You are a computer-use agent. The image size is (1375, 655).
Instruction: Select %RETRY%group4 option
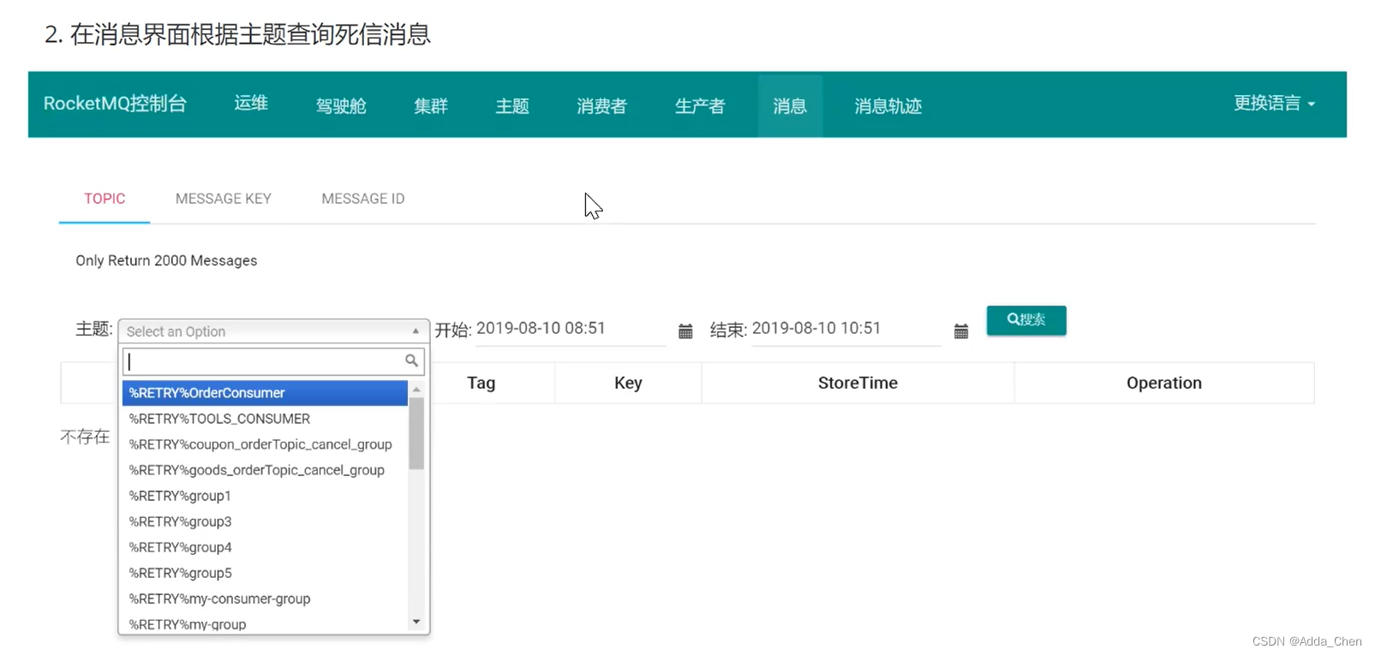[x=265, y=547]
